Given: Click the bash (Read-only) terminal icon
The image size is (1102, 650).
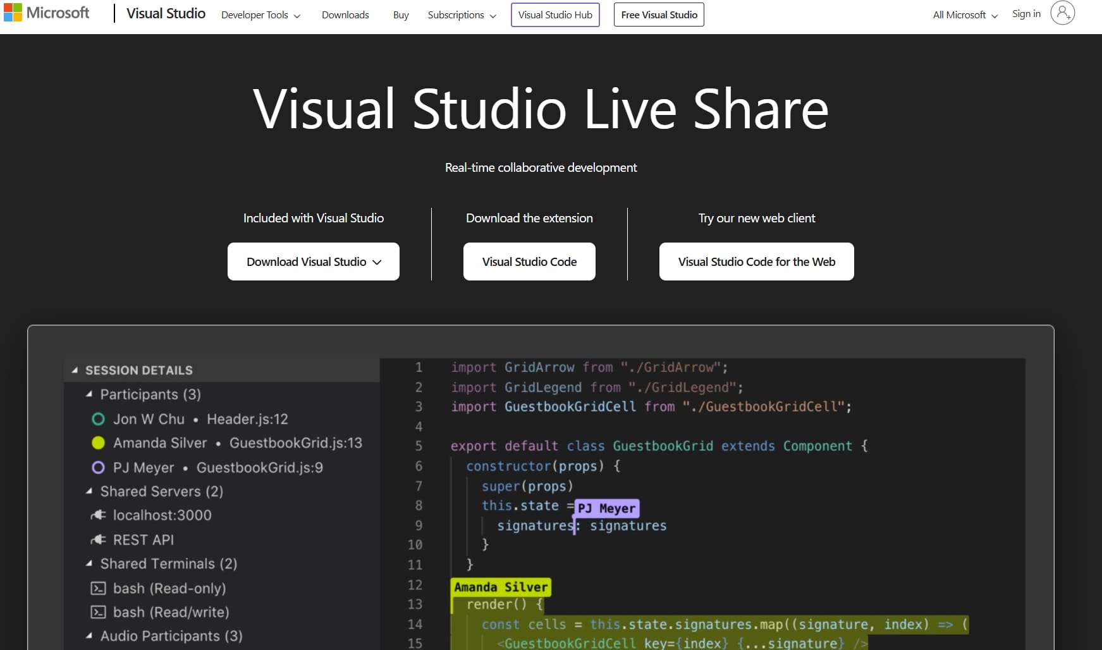Looking at the screenshot, I should (98, 588).
